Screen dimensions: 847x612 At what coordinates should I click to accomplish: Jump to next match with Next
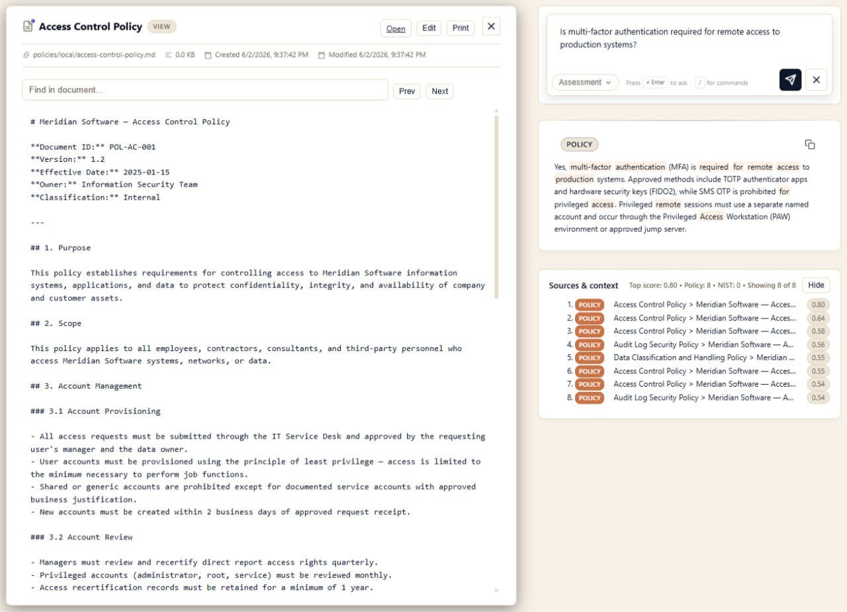pos(440,91)
